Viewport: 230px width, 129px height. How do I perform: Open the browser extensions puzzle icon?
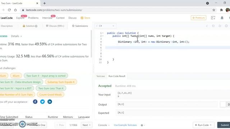pos(221,10)
